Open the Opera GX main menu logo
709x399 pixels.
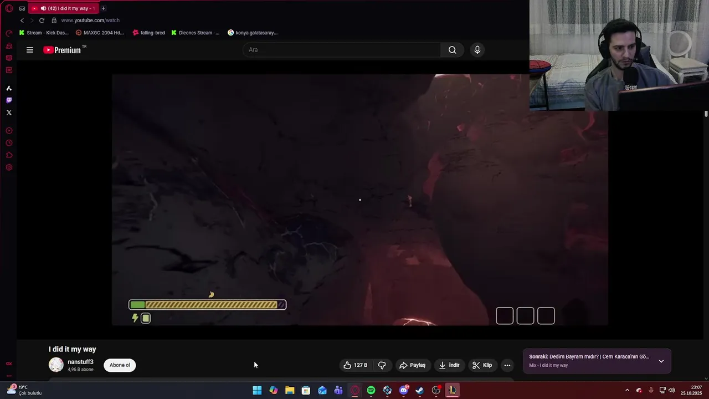9,8
